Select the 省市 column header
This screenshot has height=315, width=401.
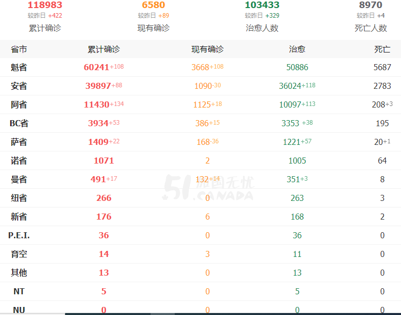click(19, 49)
